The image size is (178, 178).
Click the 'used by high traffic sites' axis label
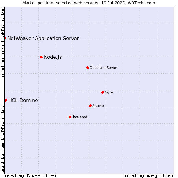pyautogui.click(x=3, y=42)
